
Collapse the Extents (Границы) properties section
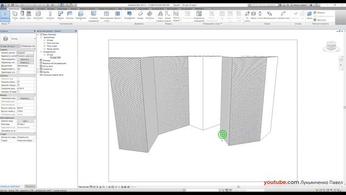[x=35, y=75]
